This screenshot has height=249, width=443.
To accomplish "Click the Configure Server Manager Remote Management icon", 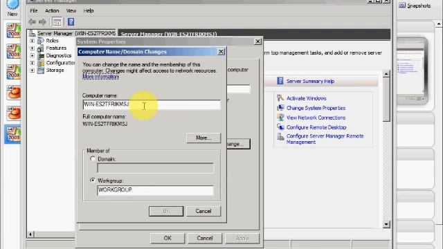I will click(x=280, y=137).
